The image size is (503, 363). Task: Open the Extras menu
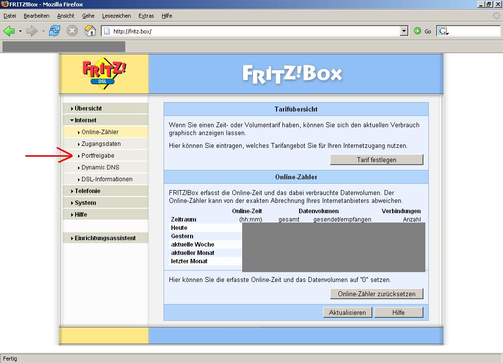(x=146, y=16)
